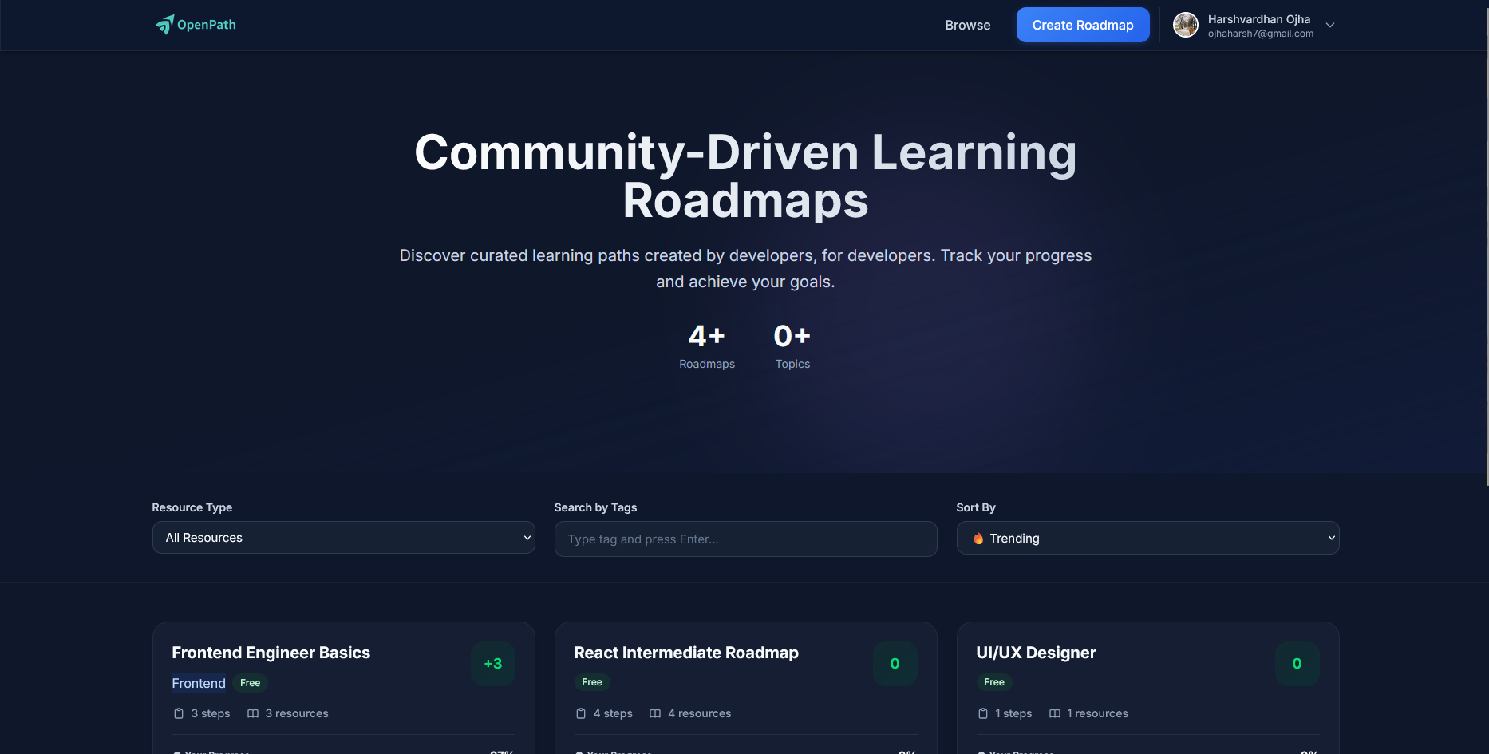Screen dimensions: 1489x754
Task: Open the All Resources dropdown
Action: pos(343,537)
